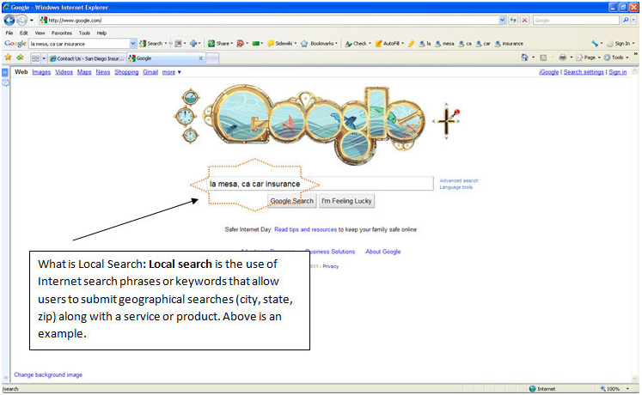
Task: Expand the address bar history dropdown
Action: click(503, 20)
